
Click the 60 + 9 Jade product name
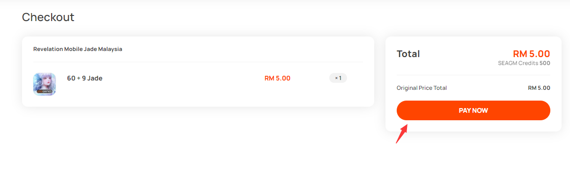(x=85, y=78)
